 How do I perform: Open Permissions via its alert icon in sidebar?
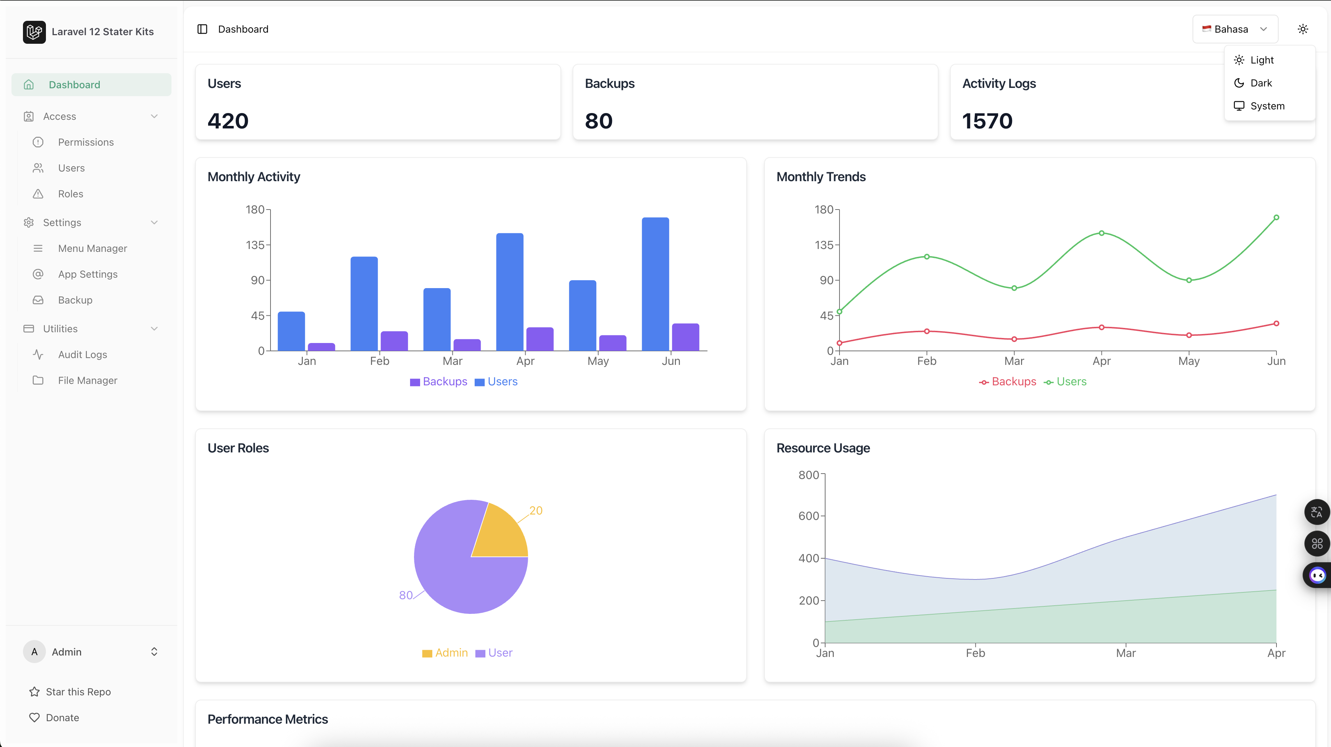38,142
